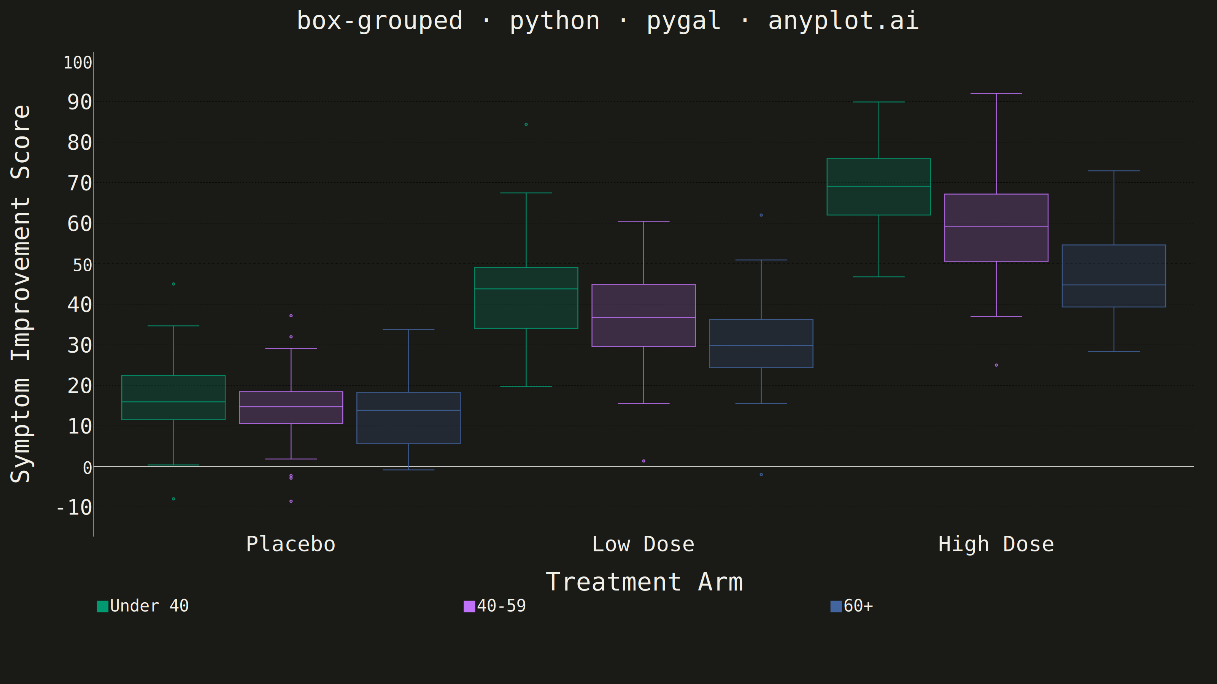Click the Low Dose green outlier near 85
The image size is (1217, 684).
click(x=526, y=125)
